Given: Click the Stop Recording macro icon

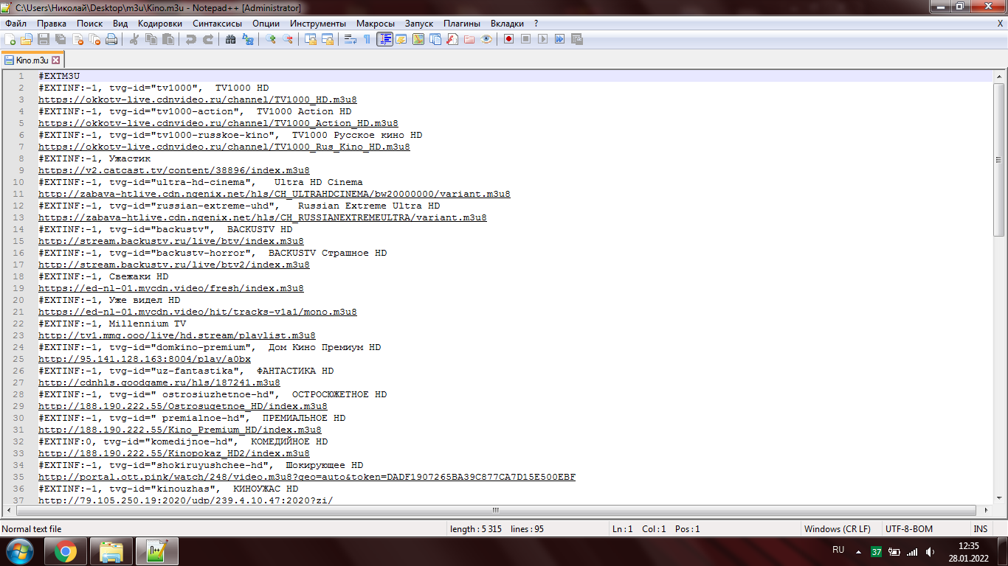Looking at the screenshot, I should 525,39.
